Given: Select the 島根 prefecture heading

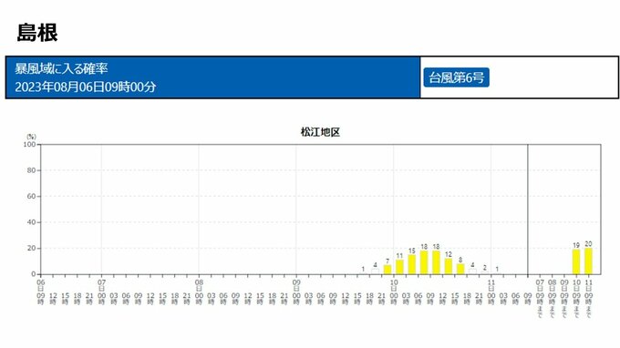Looking at the screenshot, I should [x=37, y=33].
